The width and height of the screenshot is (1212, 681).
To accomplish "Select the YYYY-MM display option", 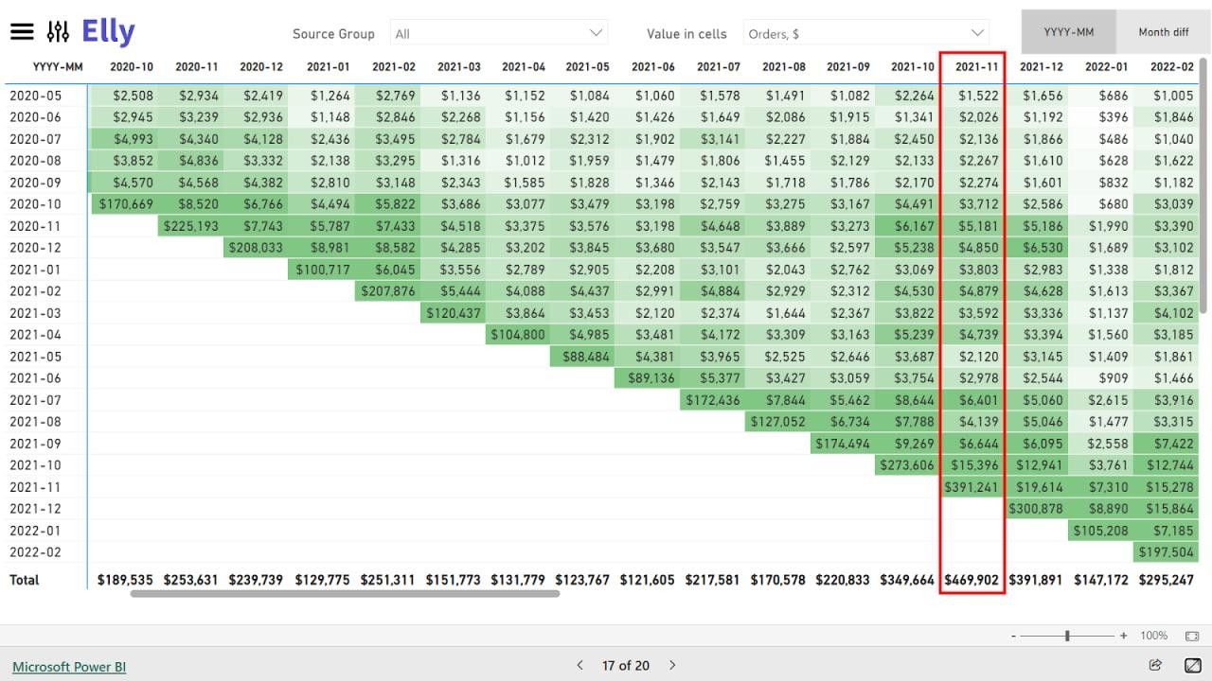I will 1068,31.
